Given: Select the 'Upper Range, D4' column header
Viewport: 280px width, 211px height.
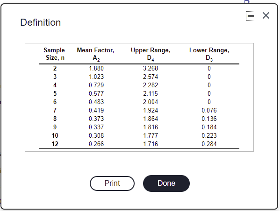Looking at the screenshot, I should 151,54.
